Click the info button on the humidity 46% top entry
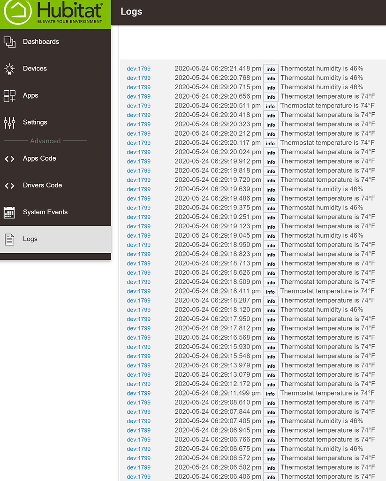 pyautogui.click(x=271, y=69)
